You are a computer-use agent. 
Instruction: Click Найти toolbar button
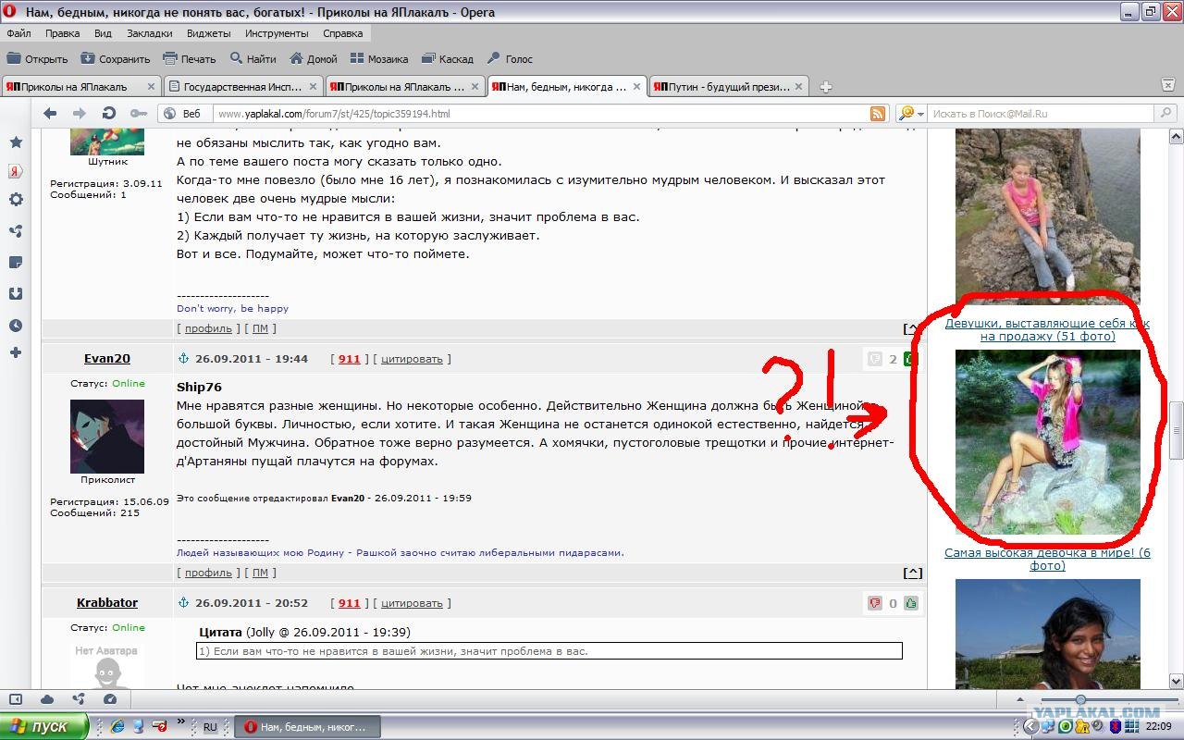coord(252,58)
